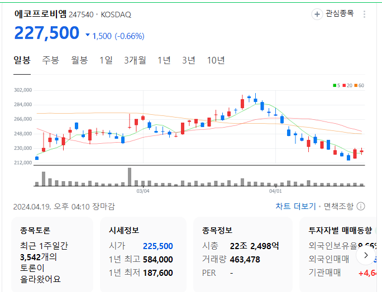The width and height of the screenshot is (382, 292).
Task: Click the 03/04 date marker on chart
Action: pos(143,191)
